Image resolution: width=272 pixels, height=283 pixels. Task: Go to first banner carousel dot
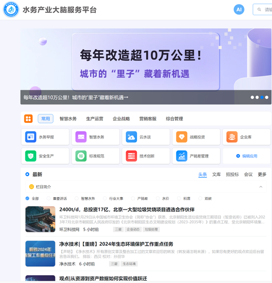(252, 97)
